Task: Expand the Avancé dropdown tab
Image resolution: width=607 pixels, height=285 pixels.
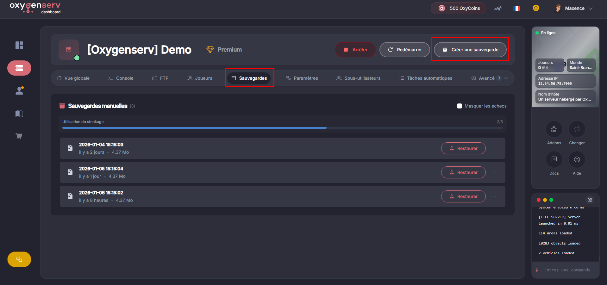Action: (x=489, y=78)
